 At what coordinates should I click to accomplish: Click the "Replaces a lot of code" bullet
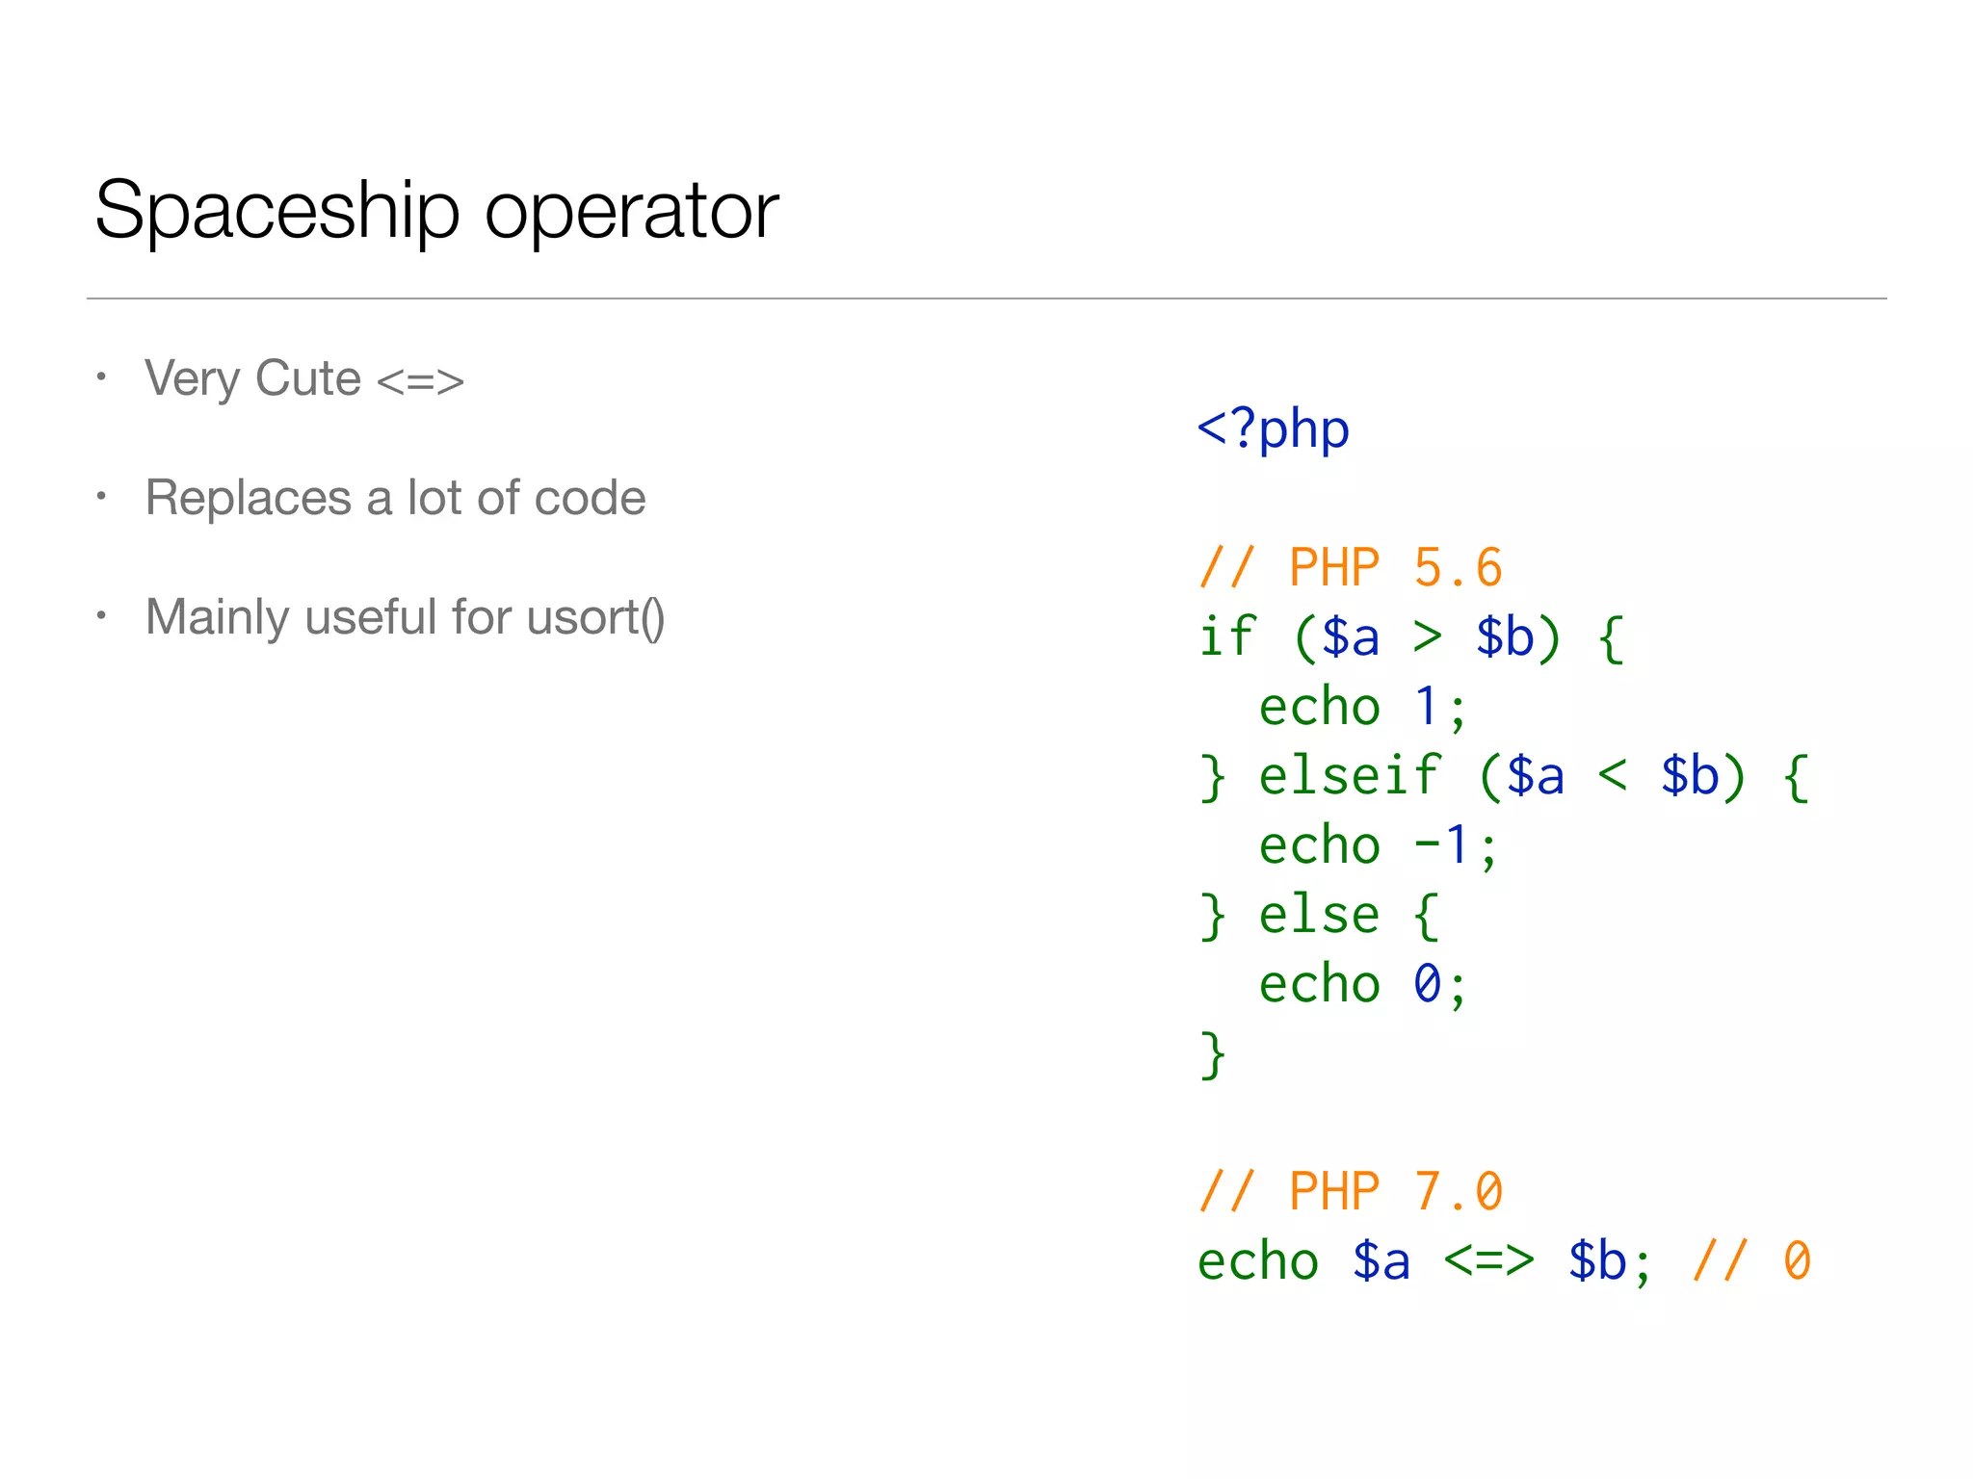coord(395,498)
